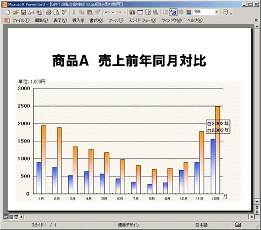Insert a chart using the chart icon
Screen dimensions: 261x230
(x=132, y=12)
